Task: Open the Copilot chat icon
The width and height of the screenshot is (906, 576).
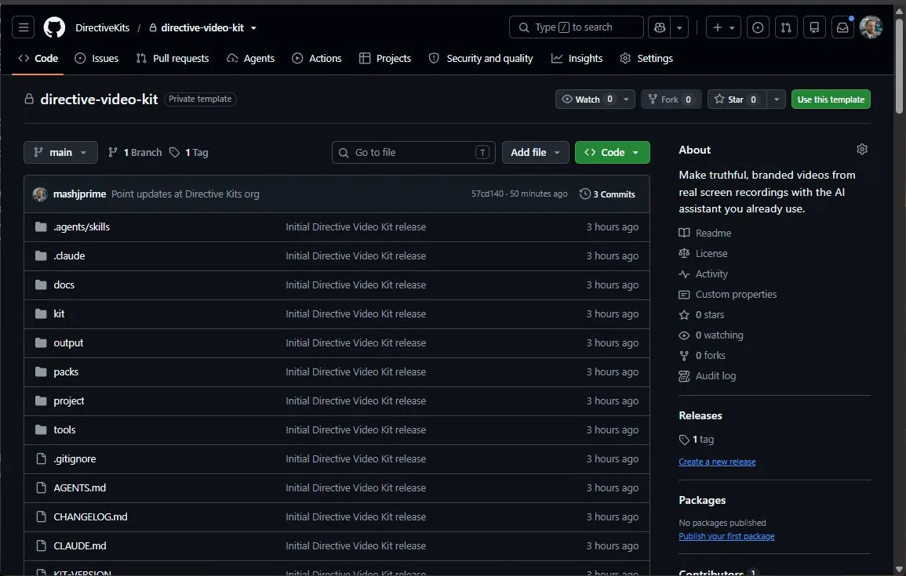Action: (x=659, y=27)
